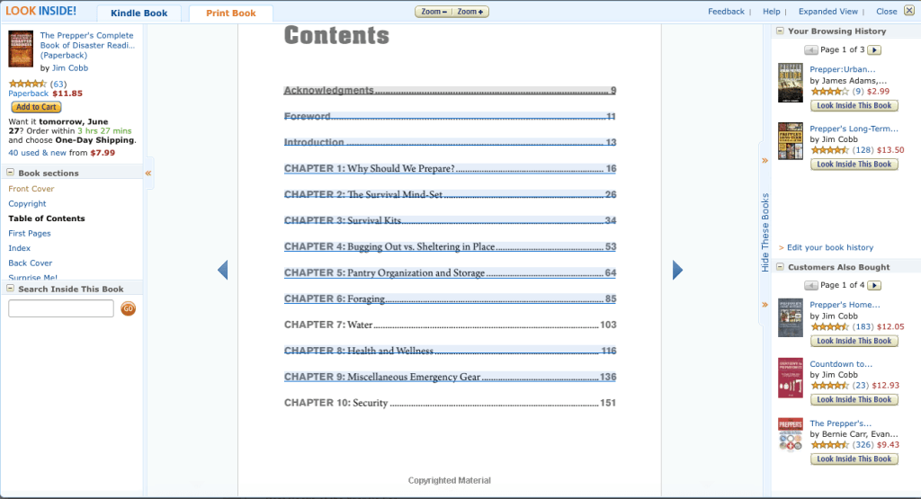This screenshot has height=499, width=921.
Task: Open Chapter 4: Bugging Out vs. Sheltering
Action: point(450,246)
